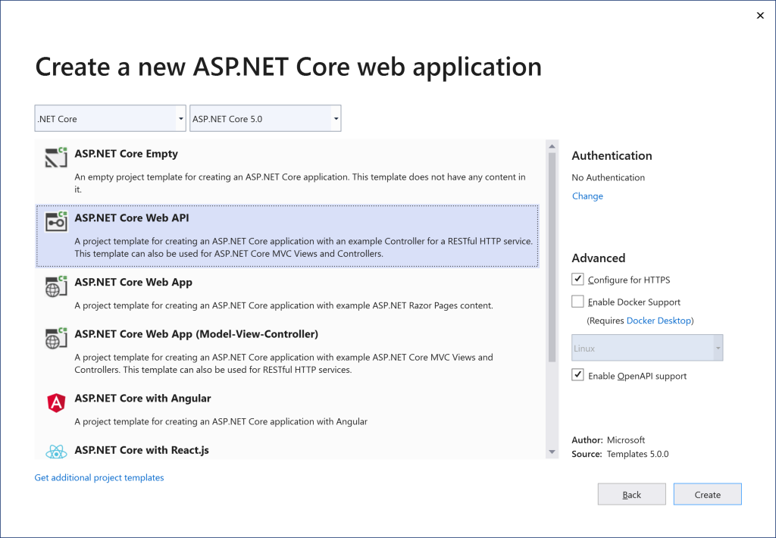Click the React.js atom logo icon
776x538 pixels.
point(56,452)
